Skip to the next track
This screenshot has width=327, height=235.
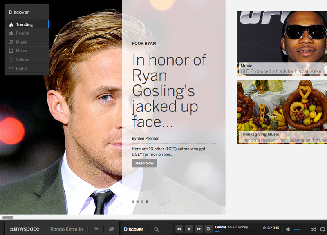pyautogui.click(x=199, y=229)
